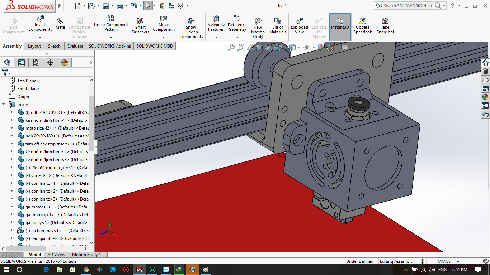Expand the SOLIDWORKS menu flyout arrow

click(x=59, y=6)
